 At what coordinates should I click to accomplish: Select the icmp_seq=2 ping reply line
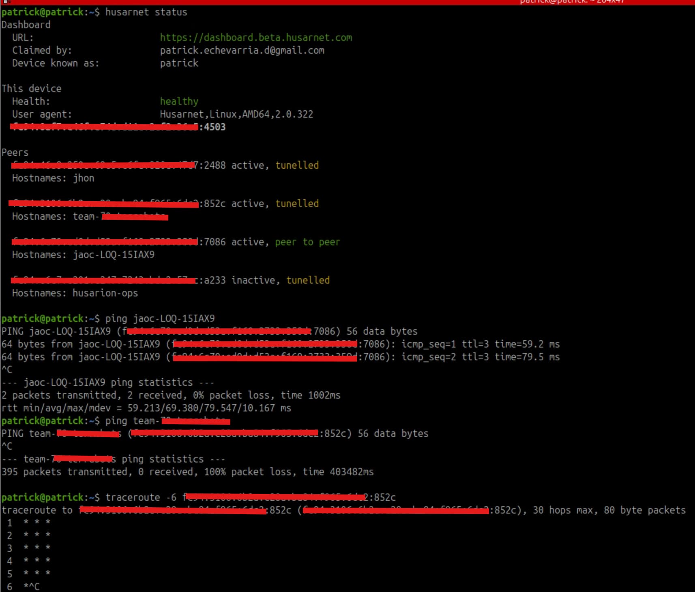click(281, 357)
